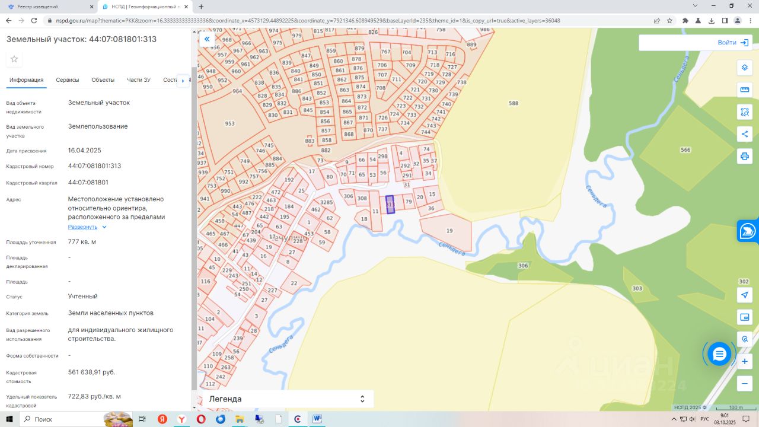Open the Части ЗУ tab
This screenshot has width=759, height=427.
(x=139, y=80)
